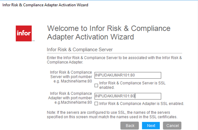Tick the Adapter is SSL enabled checkbox

point(96,104)
